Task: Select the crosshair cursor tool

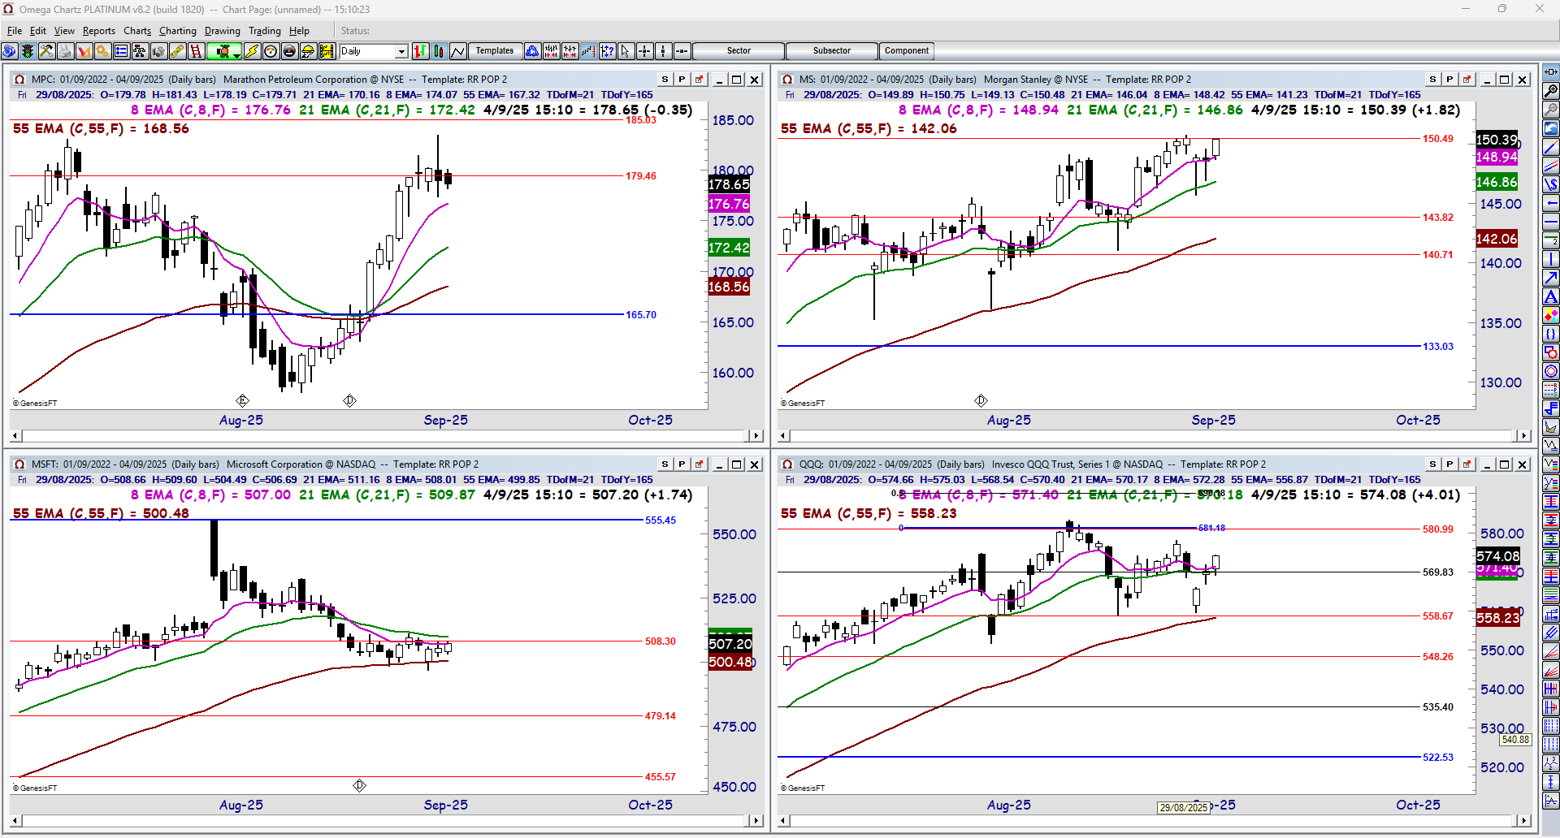Action: (644, 51)
